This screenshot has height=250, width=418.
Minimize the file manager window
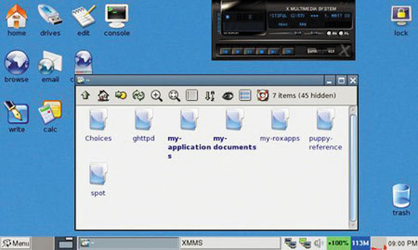point(329,81)
